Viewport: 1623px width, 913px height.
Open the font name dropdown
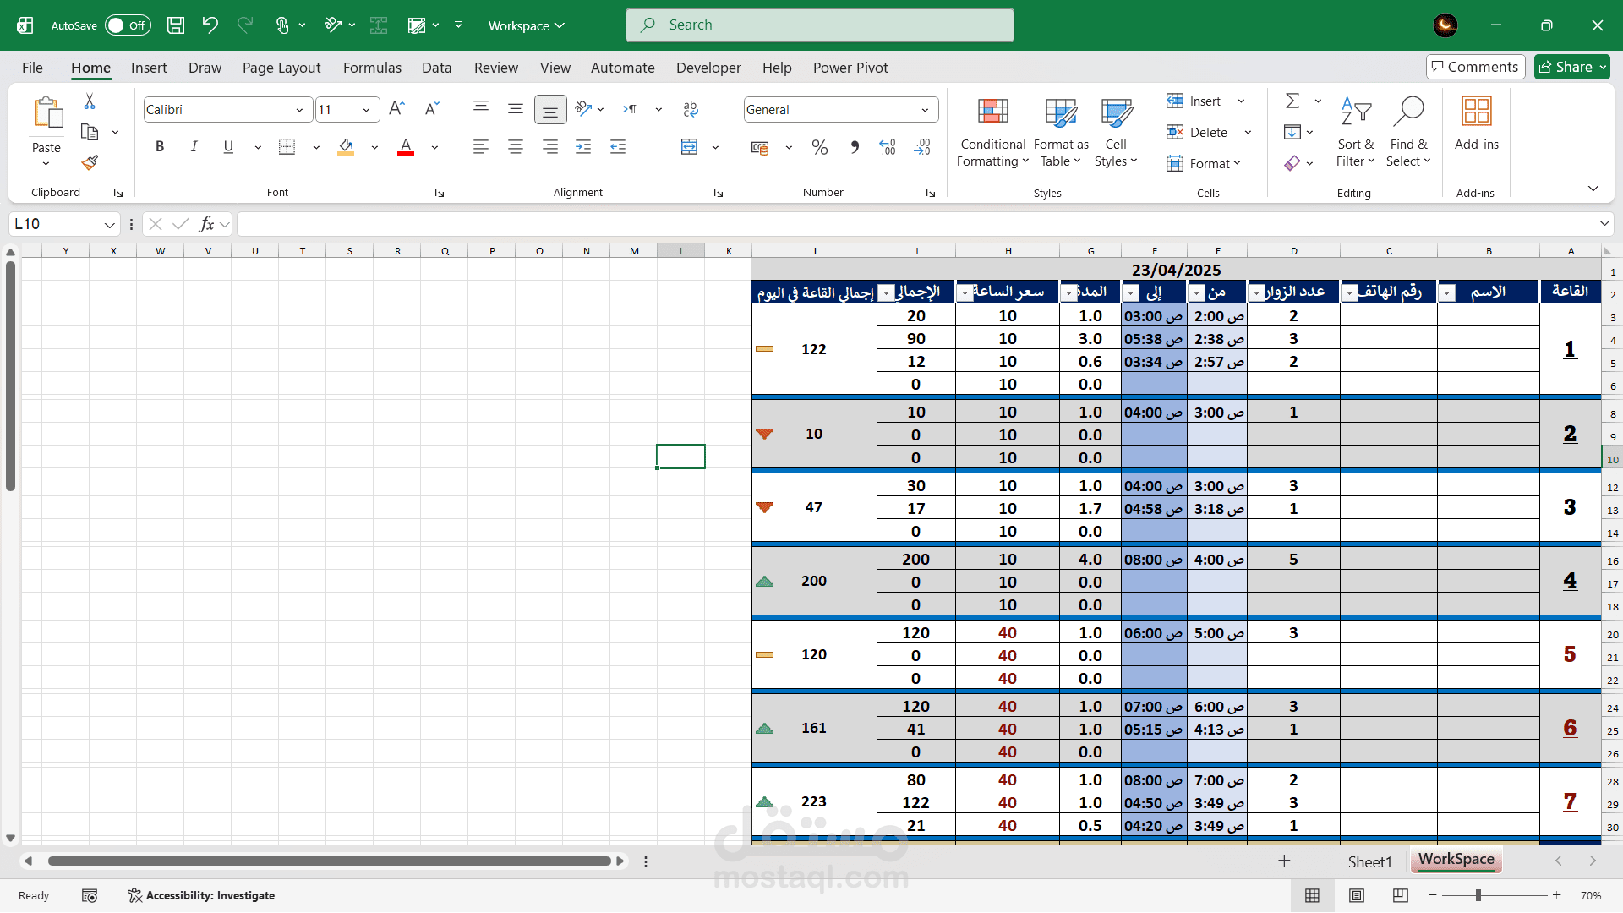click(298, 110)
